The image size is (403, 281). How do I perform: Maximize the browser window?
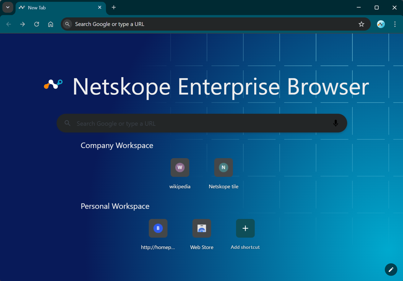[x=377, y=7]
